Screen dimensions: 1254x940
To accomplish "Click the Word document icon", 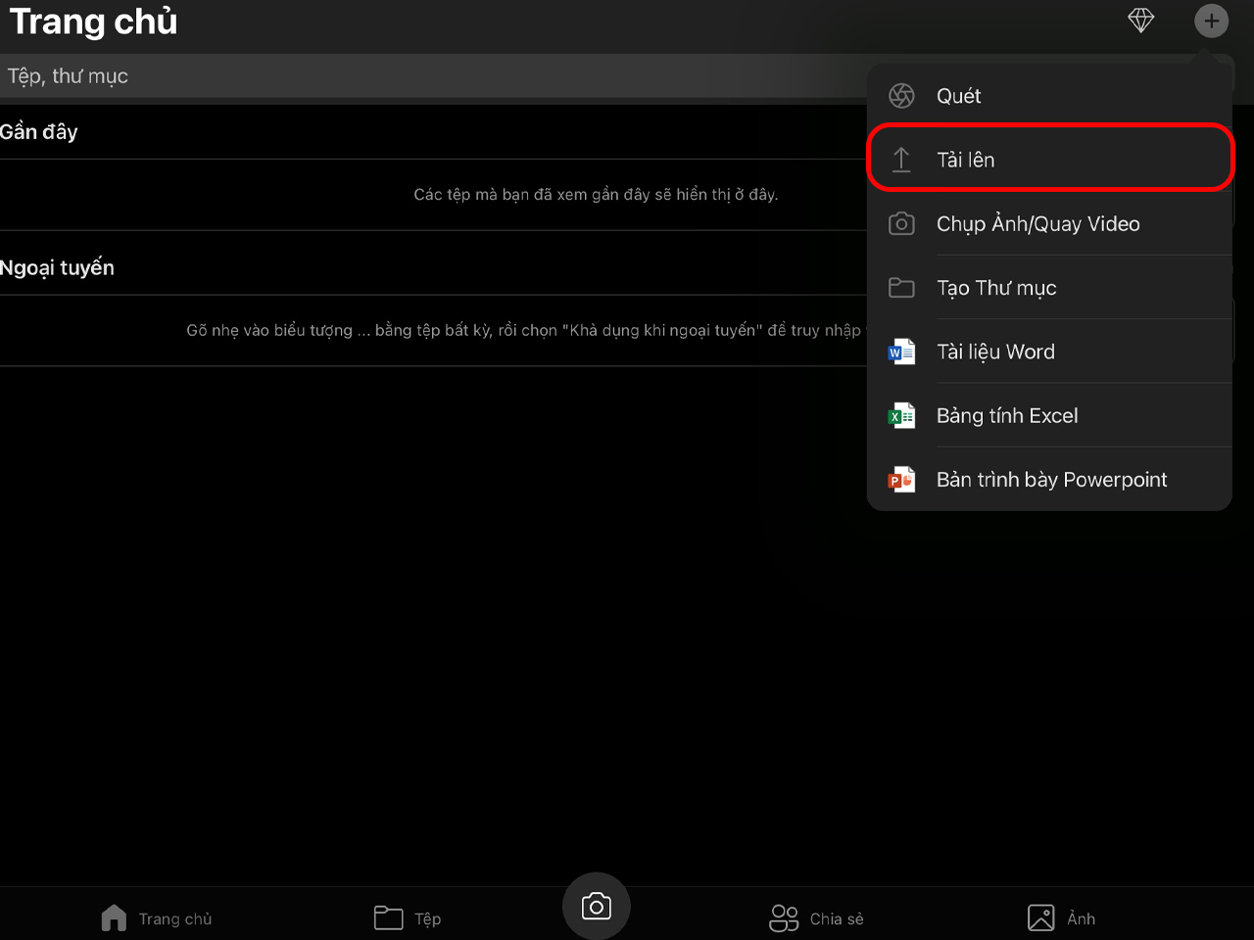I will click(x=901, y=352).
